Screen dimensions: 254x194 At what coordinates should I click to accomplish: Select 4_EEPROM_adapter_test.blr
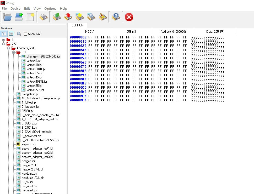click(x=40, y=119)
